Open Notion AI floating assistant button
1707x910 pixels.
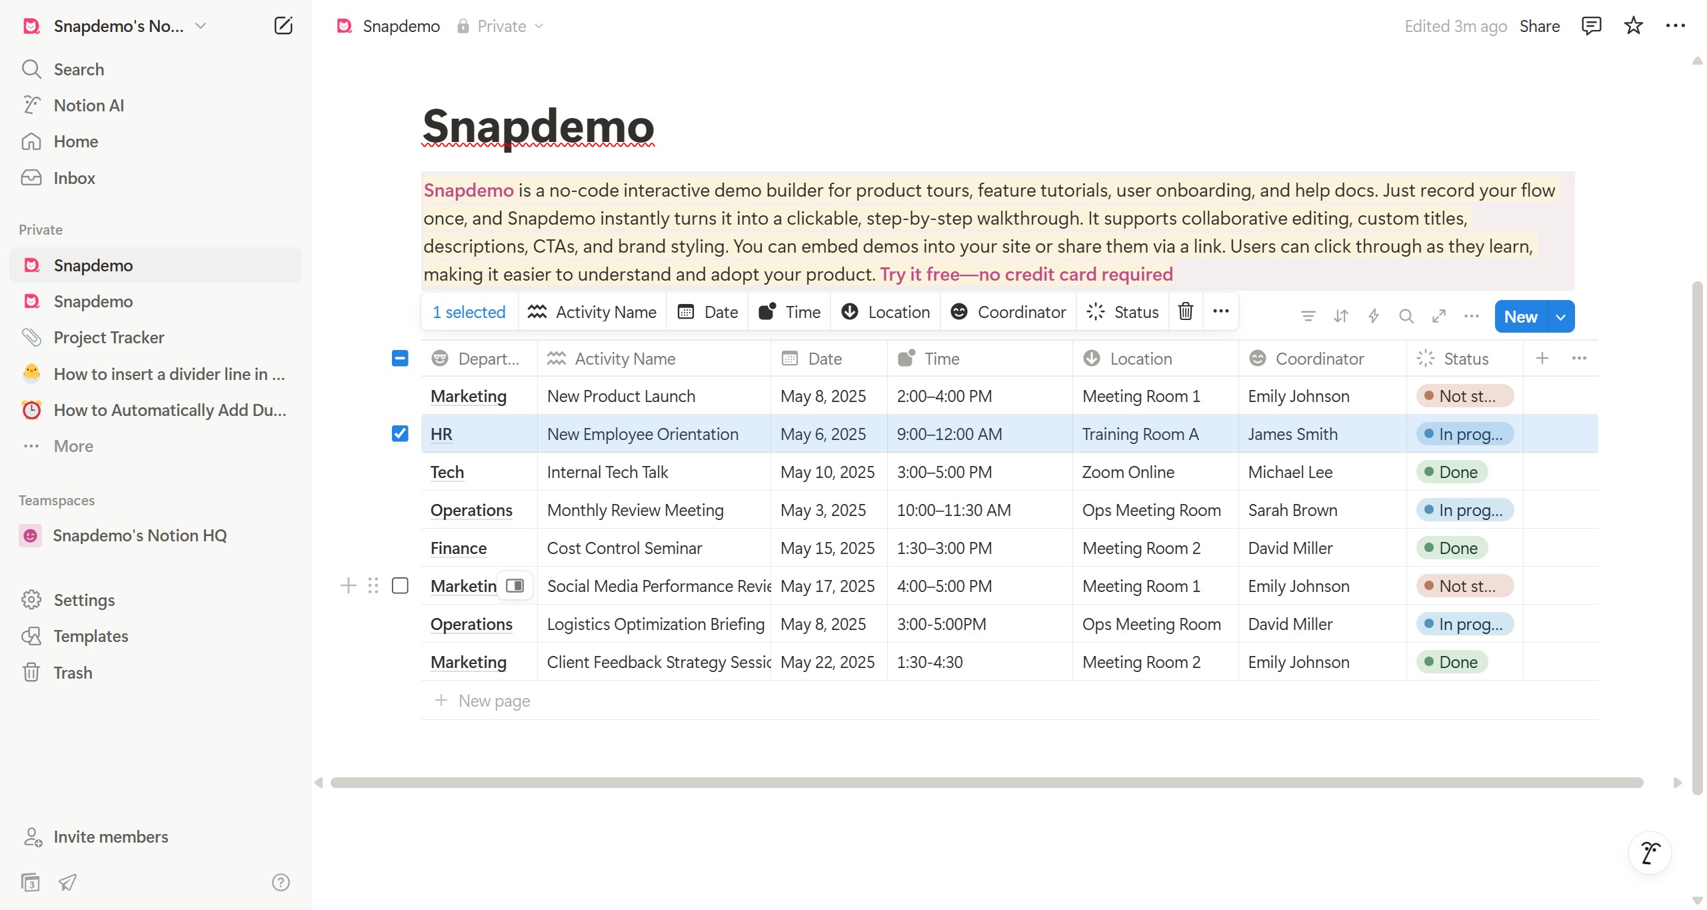(x=1650, y=853)
